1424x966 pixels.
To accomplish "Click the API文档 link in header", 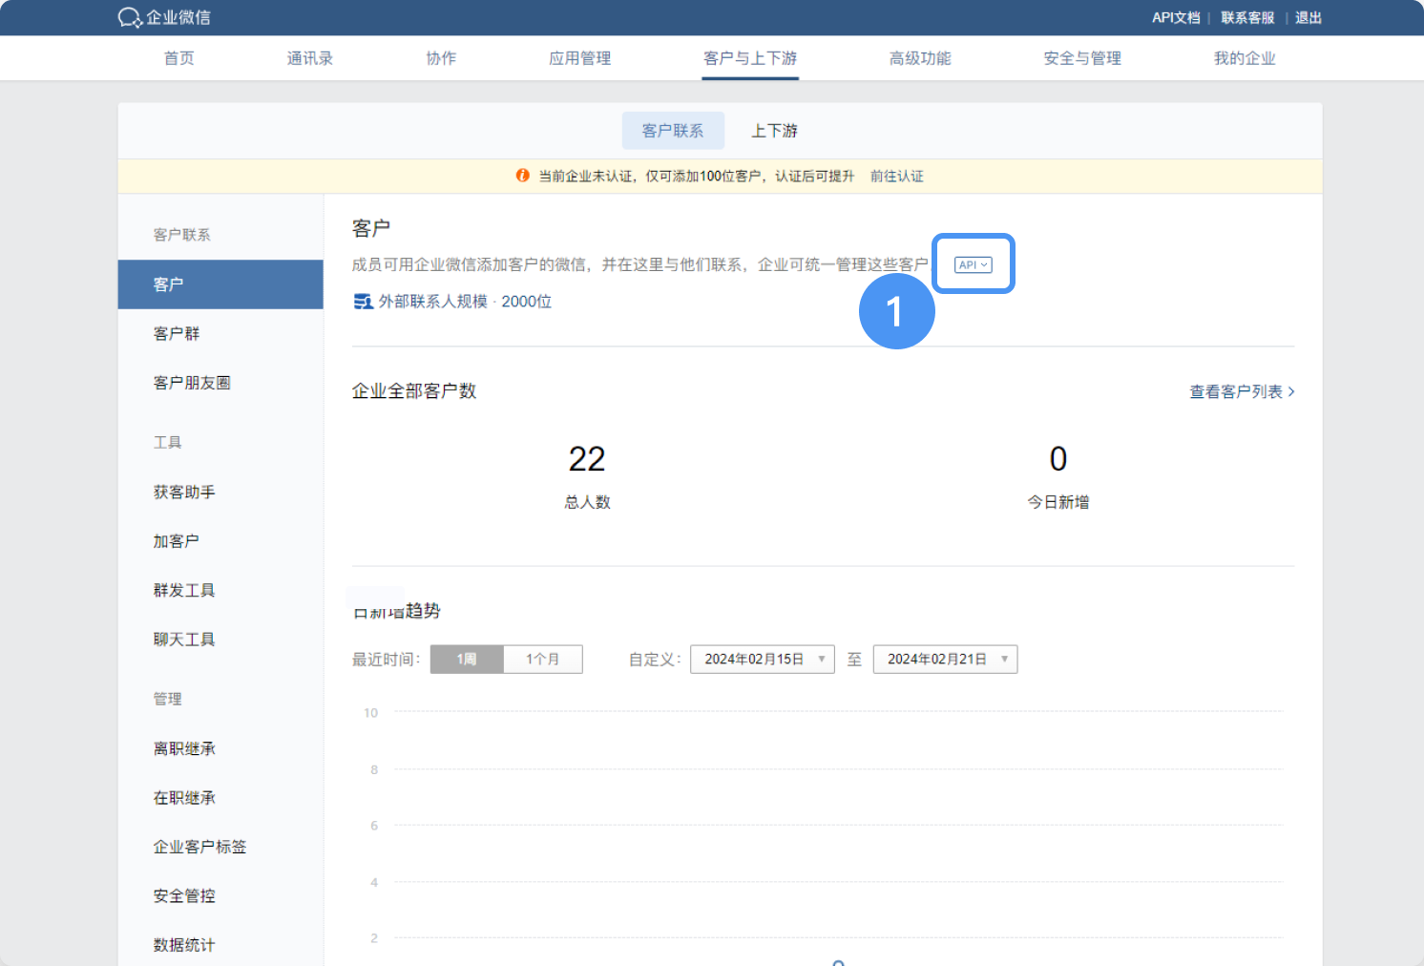I will click(1176, 18).
